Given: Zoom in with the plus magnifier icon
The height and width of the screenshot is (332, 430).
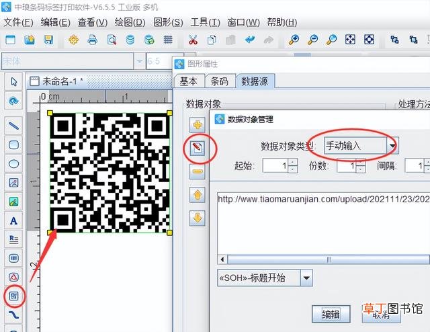Looking at the screenshot, I should [x=294, y=40].
